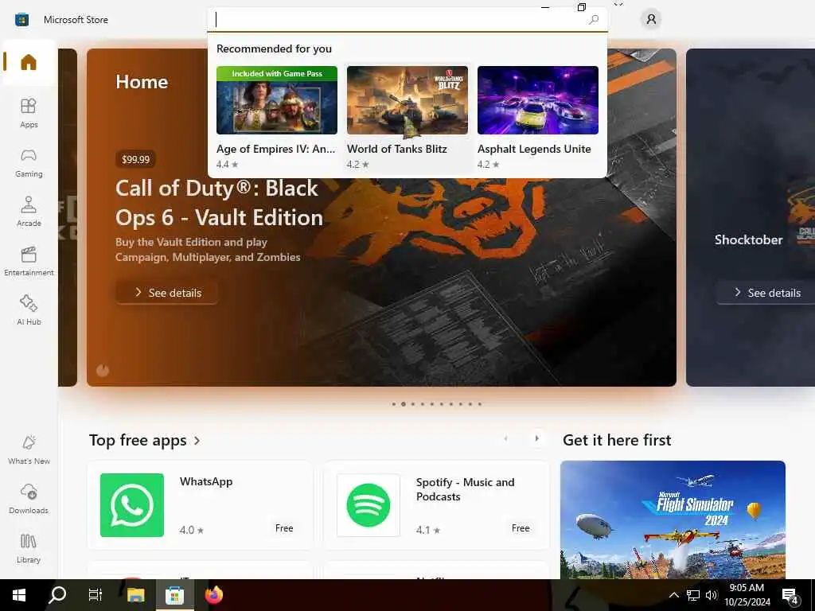The width and height of the screenshot is (815, 611).
Task: Open the user profile account icon
Action: tap(651, 20)
